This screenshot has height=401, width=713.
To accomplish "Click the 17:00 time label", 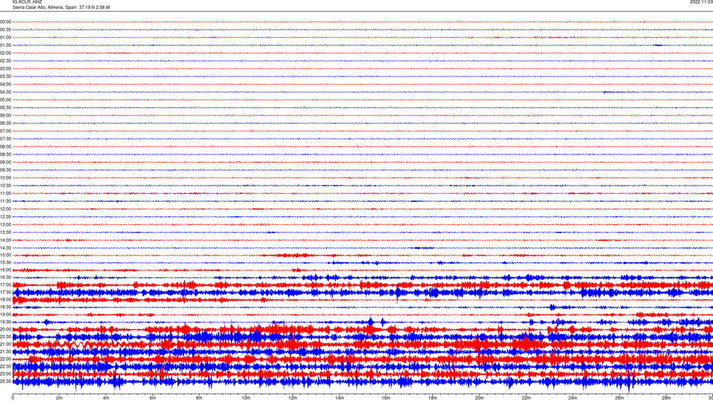I will 5,284.
